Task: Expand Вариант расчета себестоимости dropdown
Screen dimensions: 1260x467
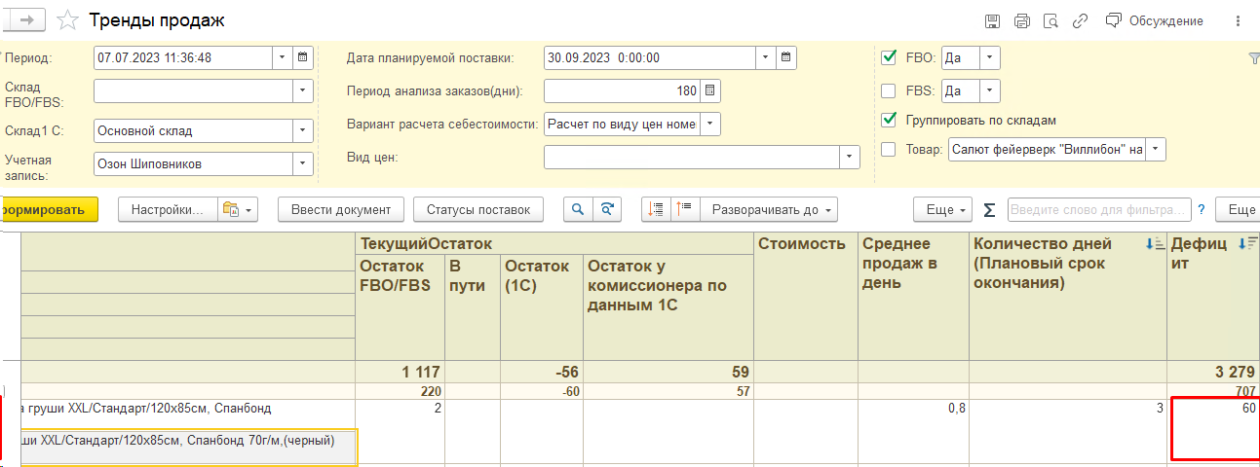Action: point(710,124)
